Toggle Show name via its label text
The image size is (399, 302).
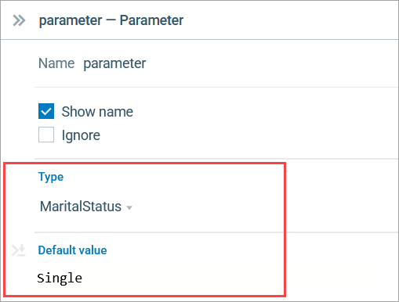[97, 112]
